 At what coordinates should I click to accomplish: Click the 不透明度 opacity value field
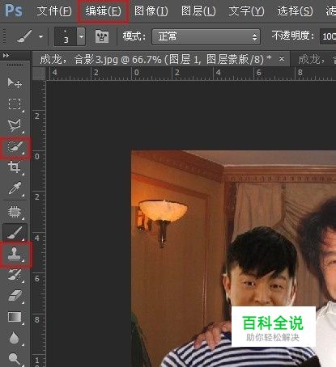[x=328, y=36]
